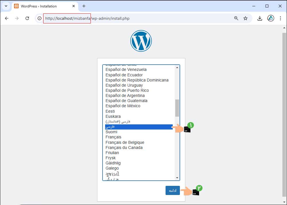
Task: Open the browser profile avatar
Action: pos(271,18)
